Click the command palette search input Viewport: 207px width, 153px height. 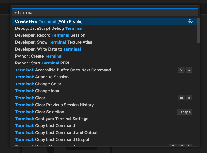coord(105,12)
